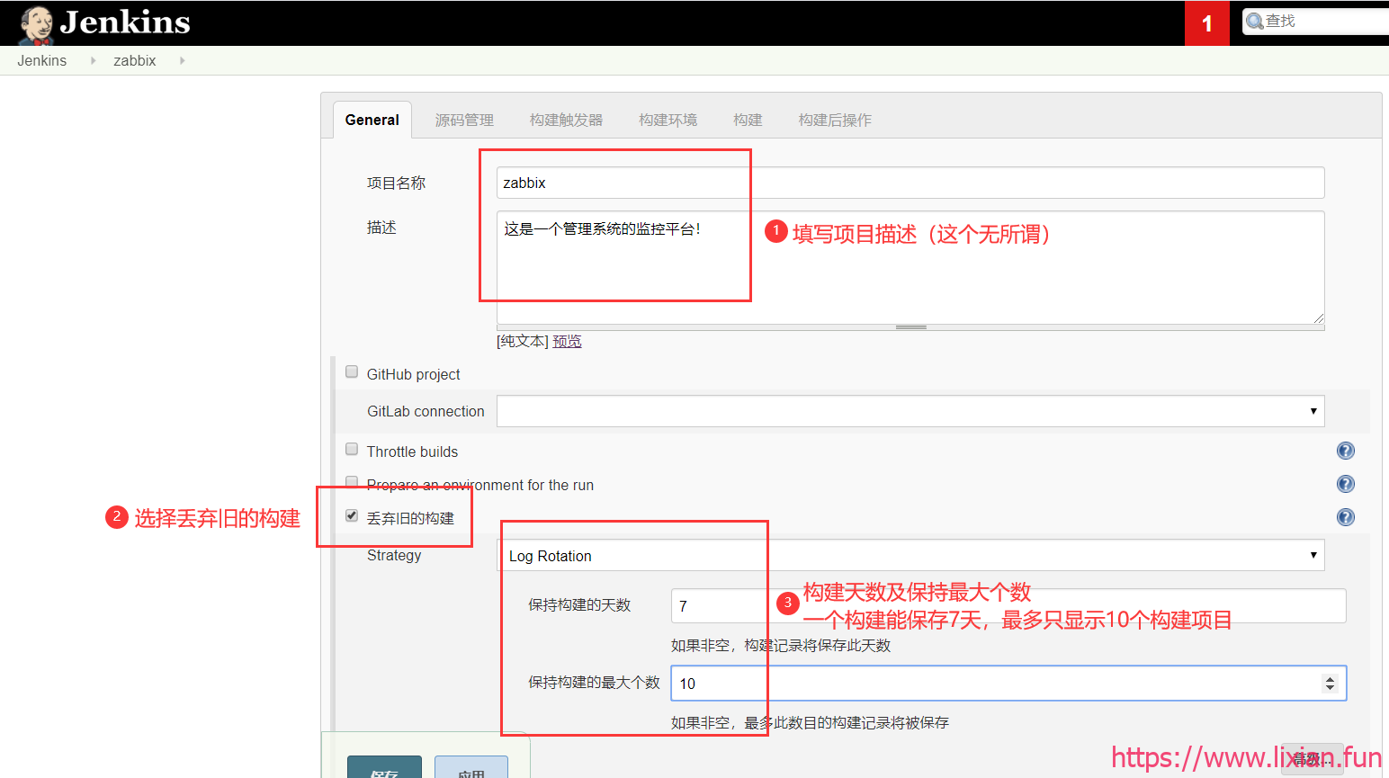Show help for 丢弃旧的构建 option
Viewport: 1389px width, 778px height.
[x=1346, y=517]
